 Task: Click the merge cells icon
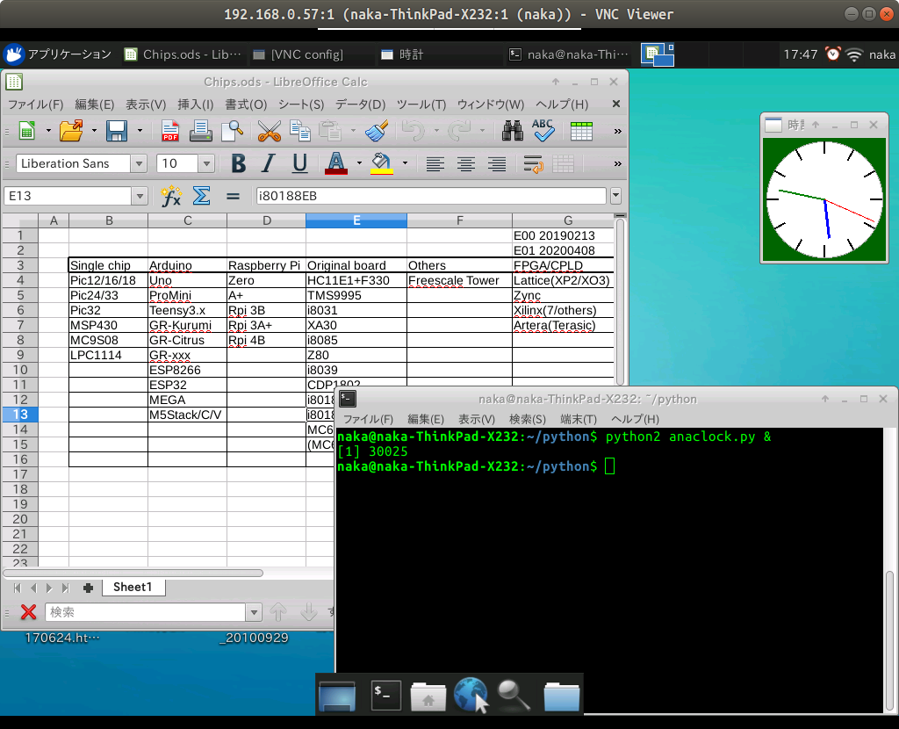pyautogui.click(x=563, y=164)
